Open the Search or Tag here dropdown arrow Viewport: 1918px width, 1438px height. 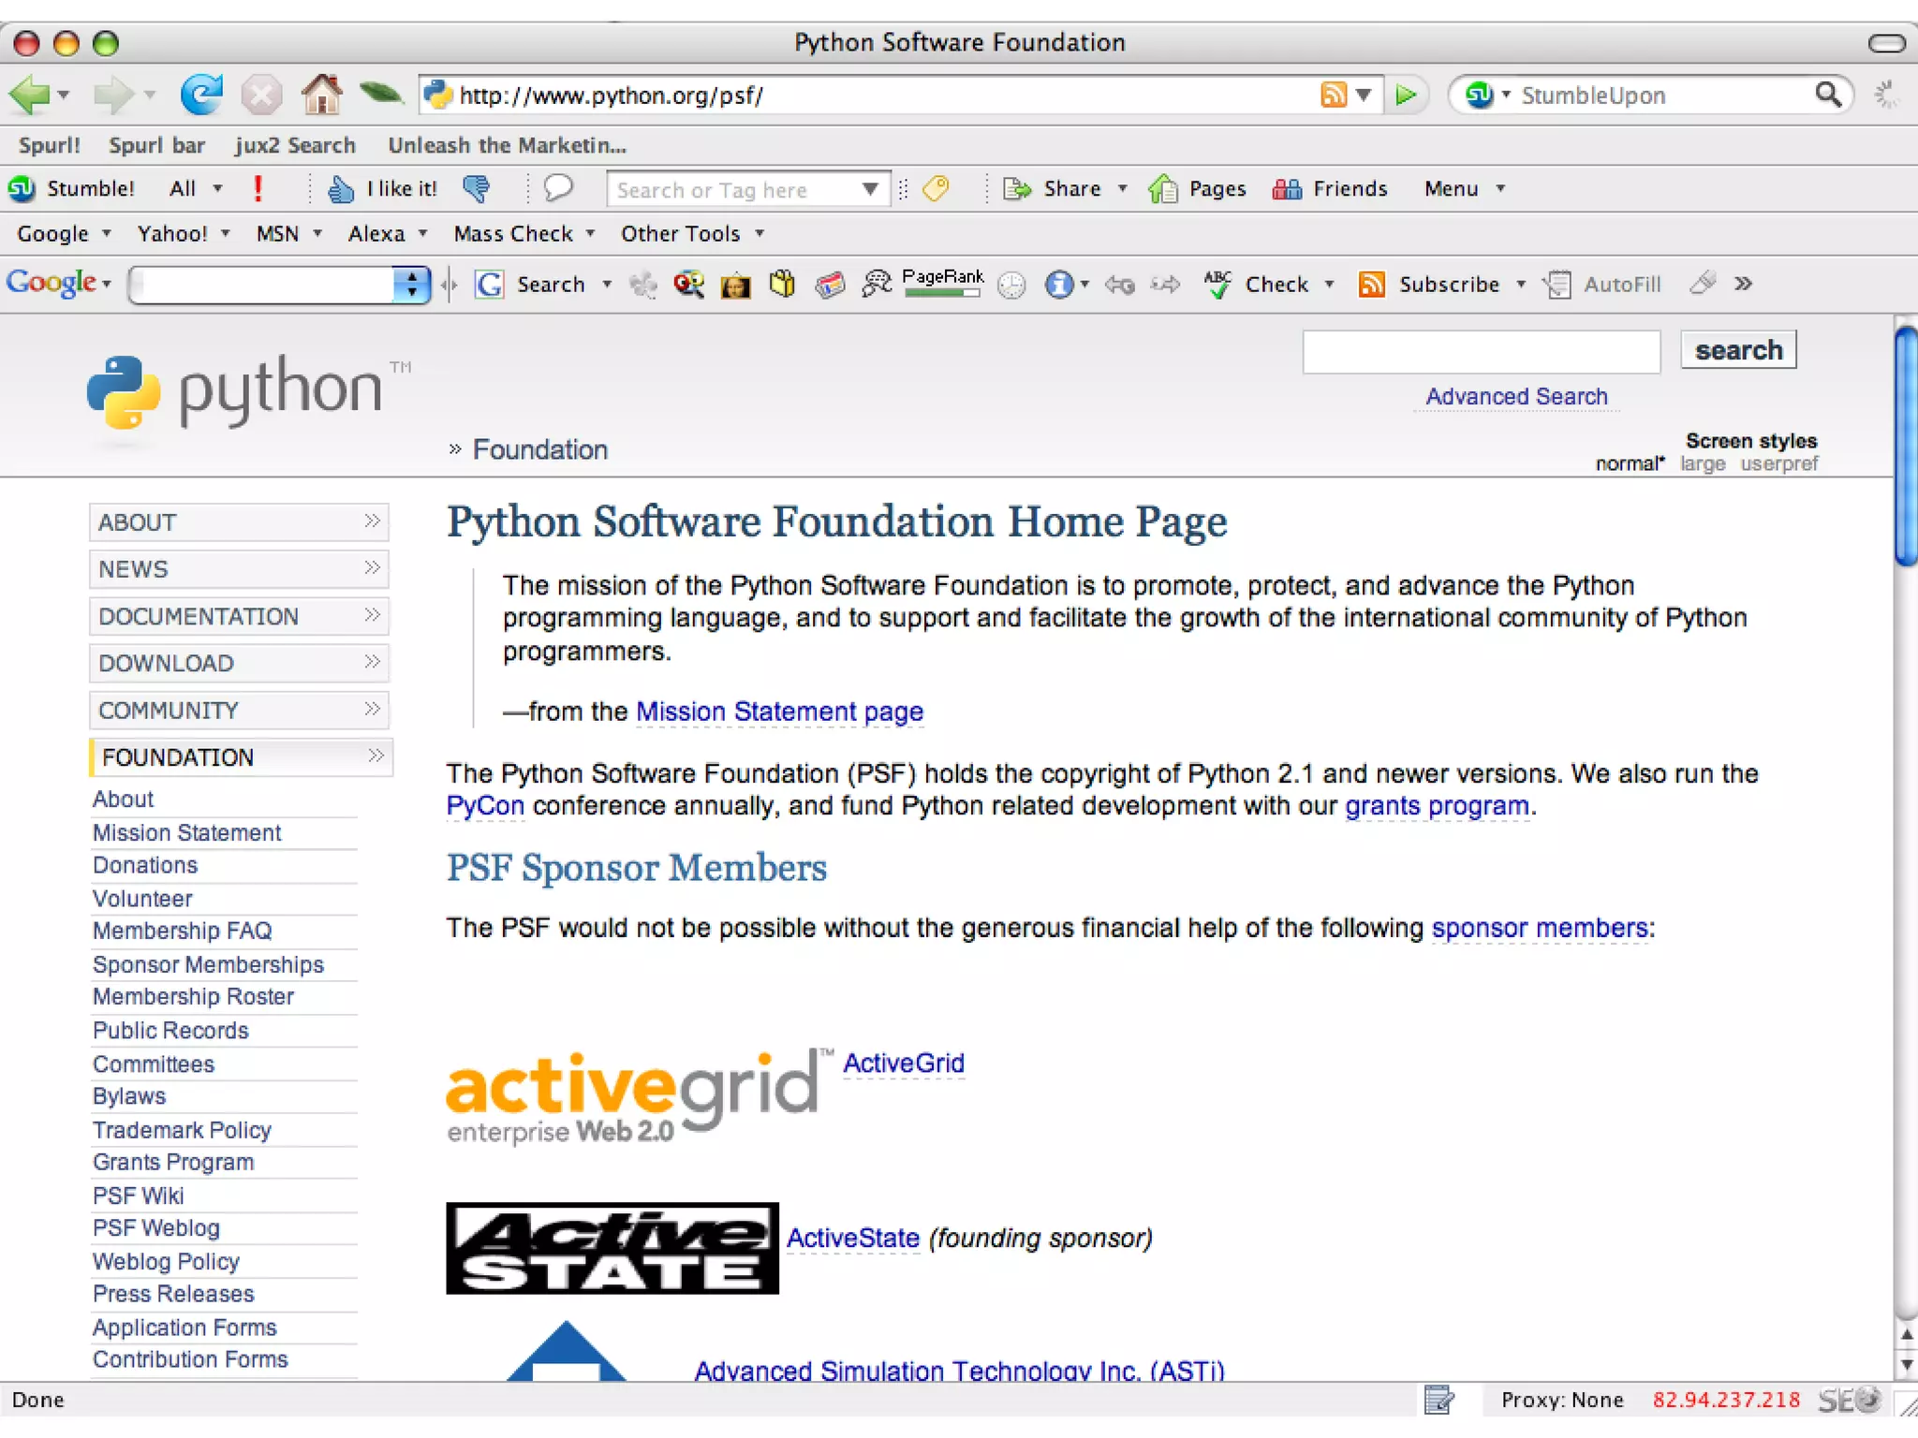click(x=870, y=189)
